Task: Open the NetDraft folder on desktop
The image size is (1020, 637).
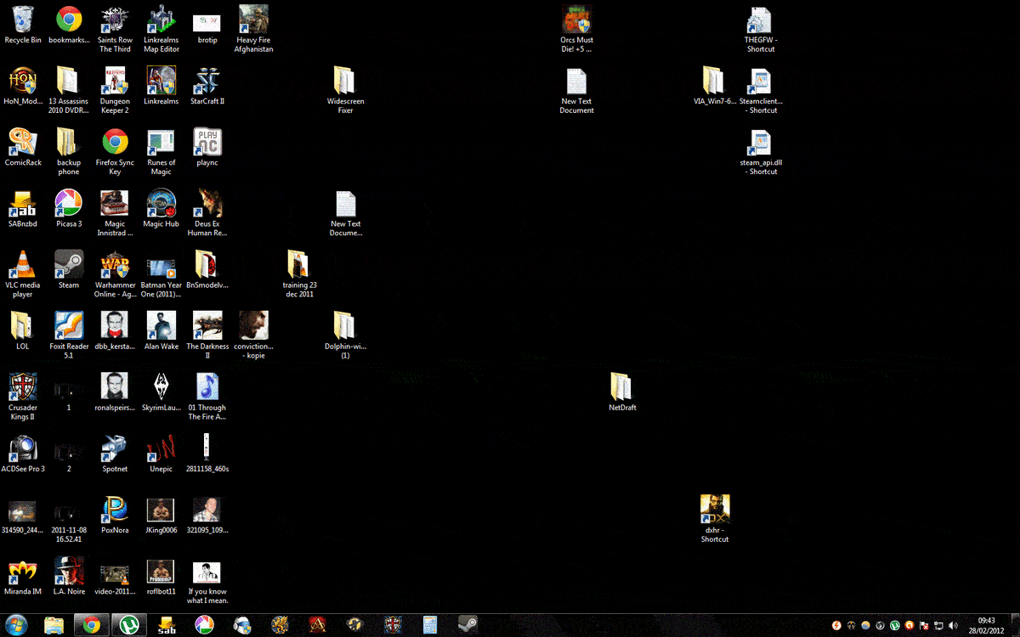Action: (x=622, y=387)
